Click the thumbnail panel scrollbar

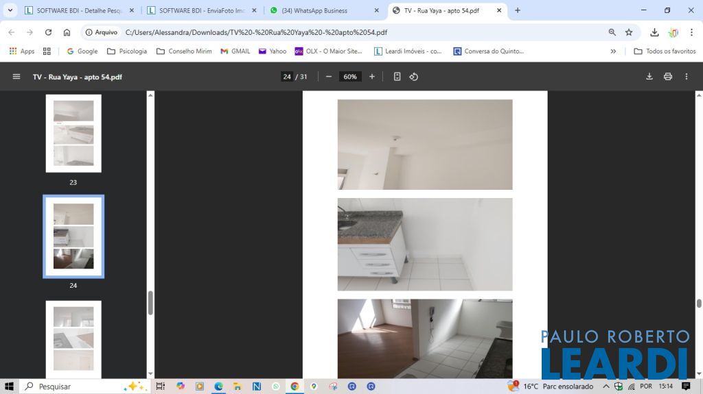tap(150, 302)
